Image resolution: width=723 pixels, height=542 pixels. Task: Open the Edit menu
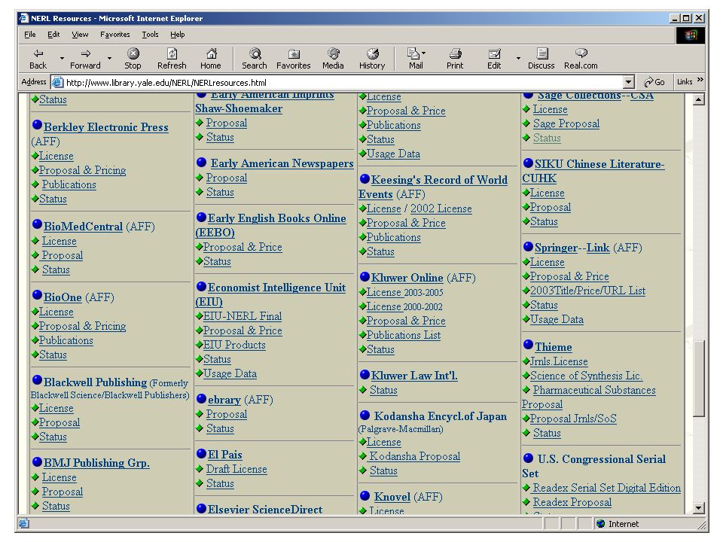[53, 35]
